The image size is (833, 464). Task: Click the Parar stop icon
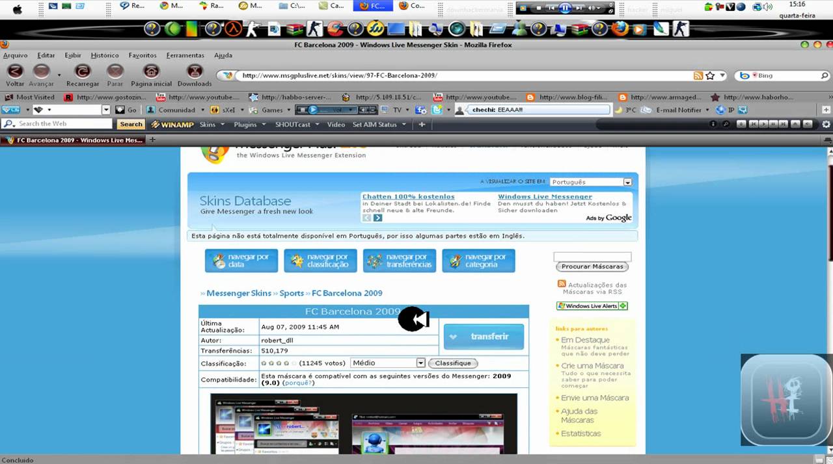pos(115,71)
